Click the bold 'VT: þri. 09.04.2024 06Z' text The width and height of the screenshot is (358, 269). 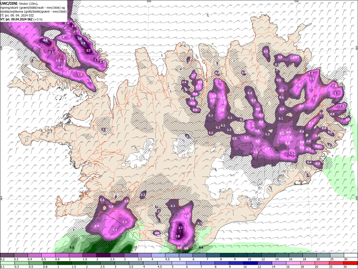(x=17, y=19)
